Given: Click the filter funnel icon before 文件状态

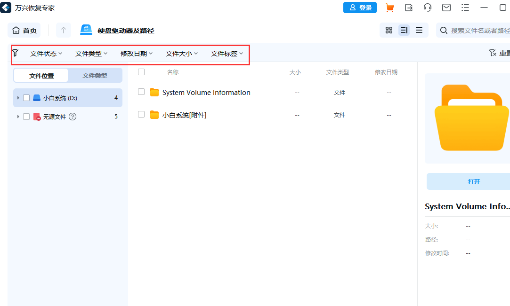Looking at the screenshot, I should (x=16, y=53).
